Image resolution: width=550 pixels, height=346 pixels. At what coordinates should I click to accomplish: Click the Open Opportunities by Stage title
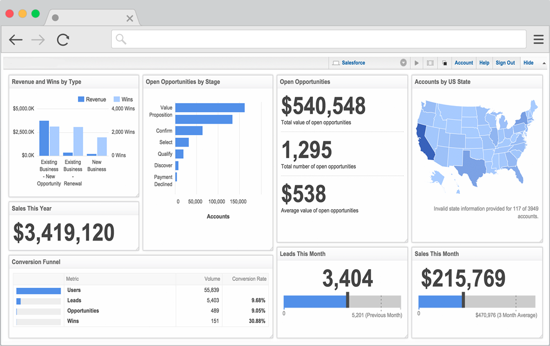click(183, 82)
